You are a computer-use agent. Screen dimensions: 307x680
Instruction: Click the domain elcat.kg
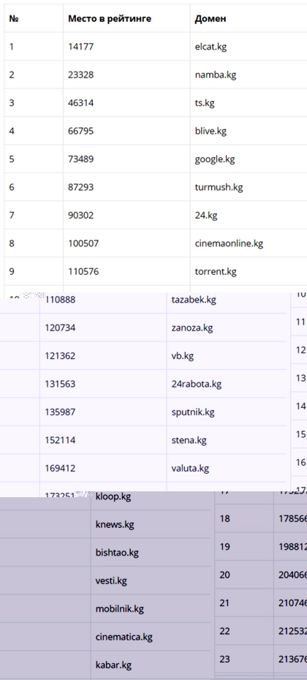tap(211, 47)
